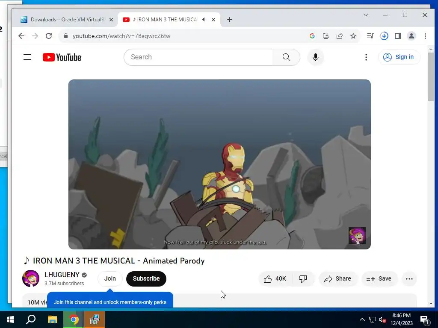Search with your voice microphone icon

point(316,57)
